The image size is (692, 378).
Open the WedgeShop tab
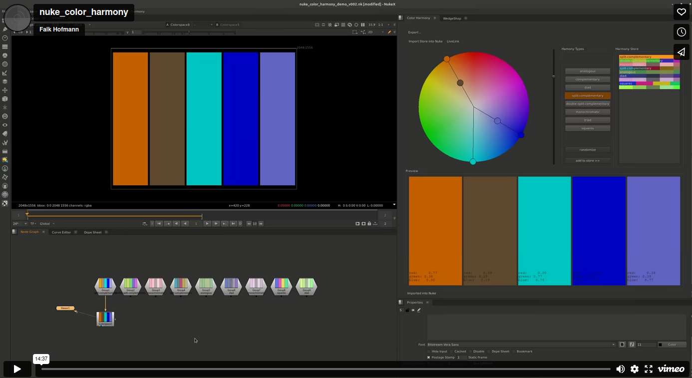452,18
